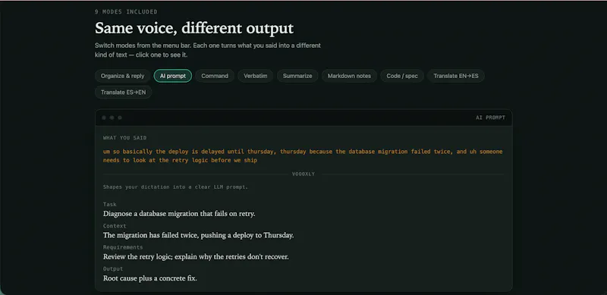The image size is (607, 295).
Task: Click 'Root cause plus a concrete fix' line
Action: click(x=149, y=278)
